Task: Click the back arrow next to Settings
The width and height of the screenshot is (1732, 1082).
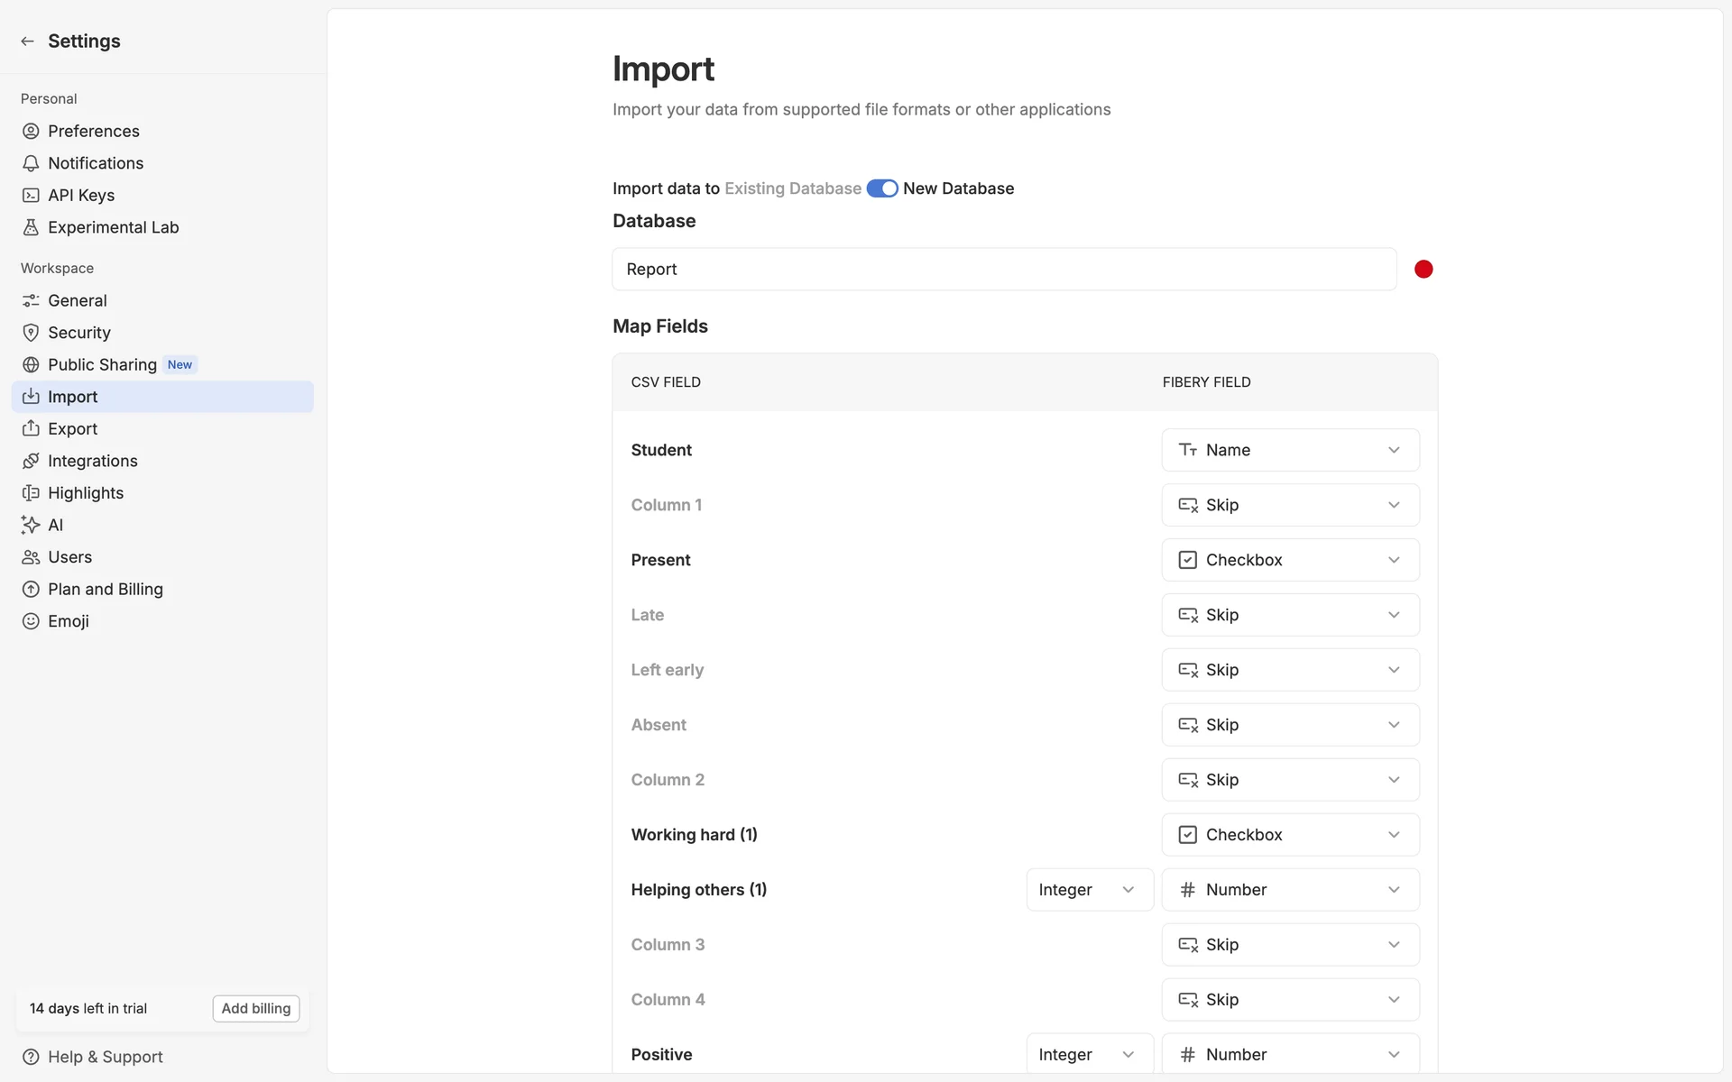Action: click(27, 41)
